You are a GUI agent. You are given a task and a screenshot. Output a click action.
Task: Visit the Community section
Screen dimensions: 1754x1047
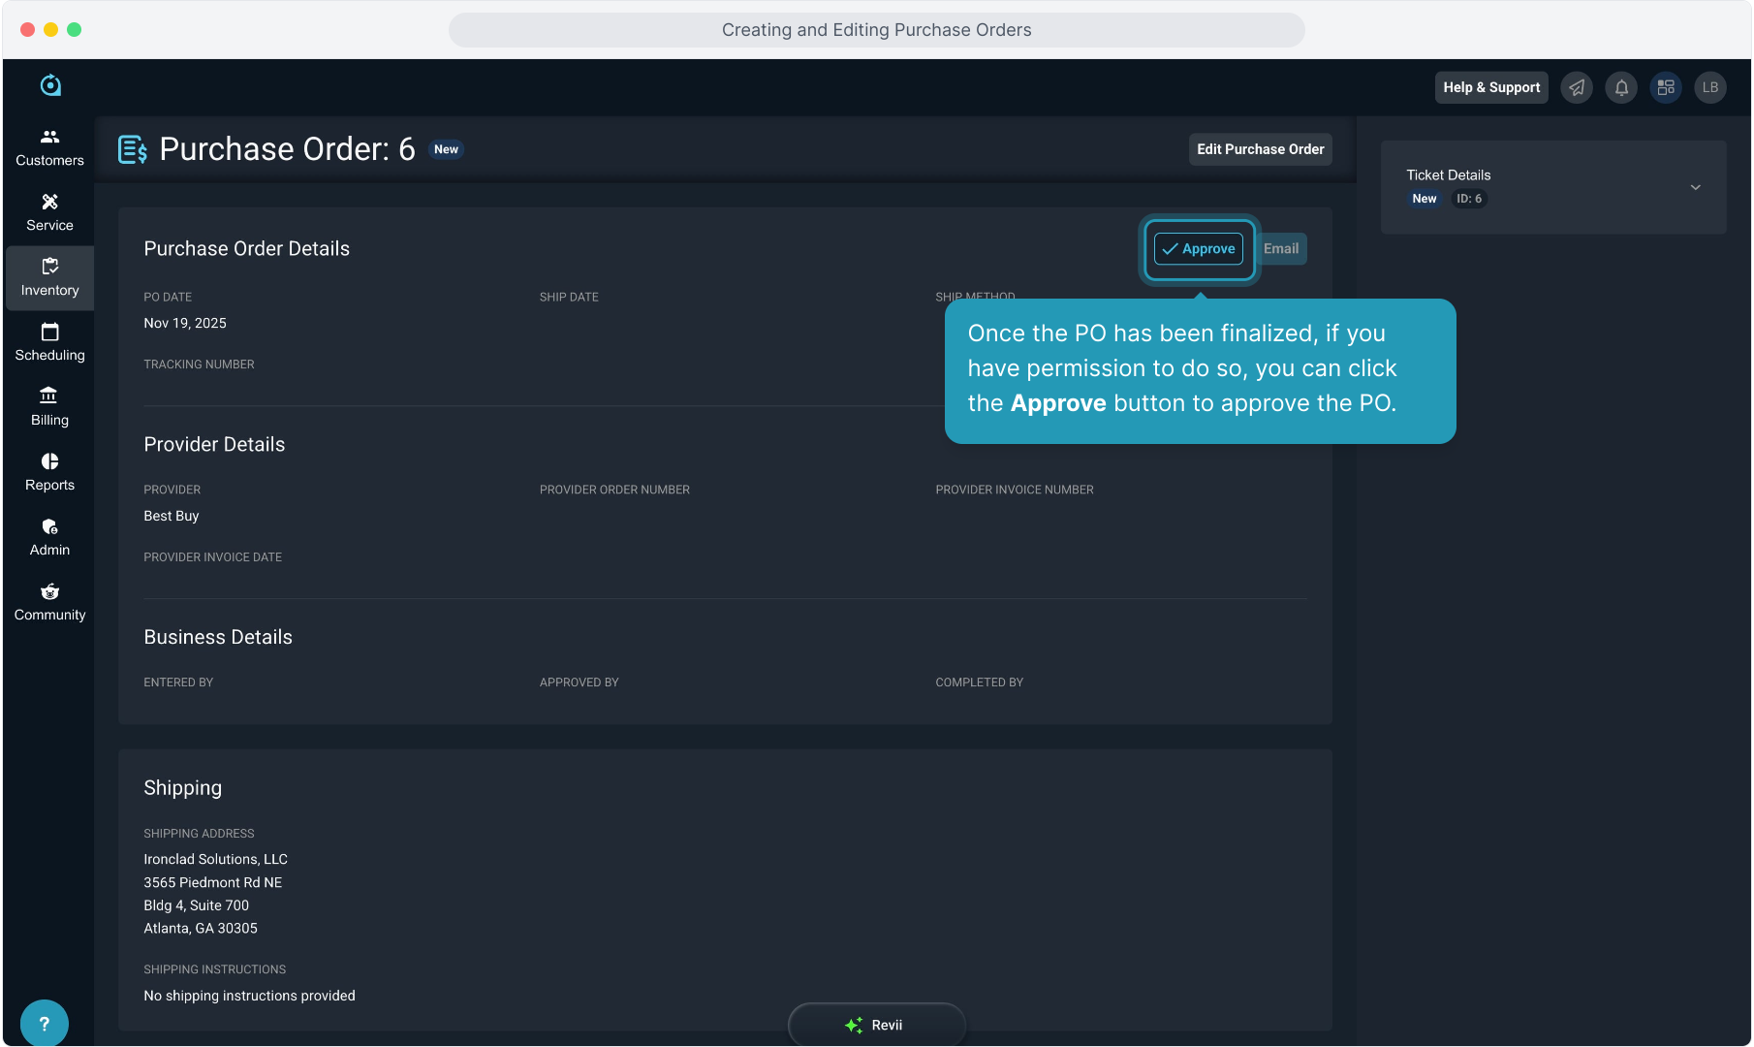click(49, 602)
